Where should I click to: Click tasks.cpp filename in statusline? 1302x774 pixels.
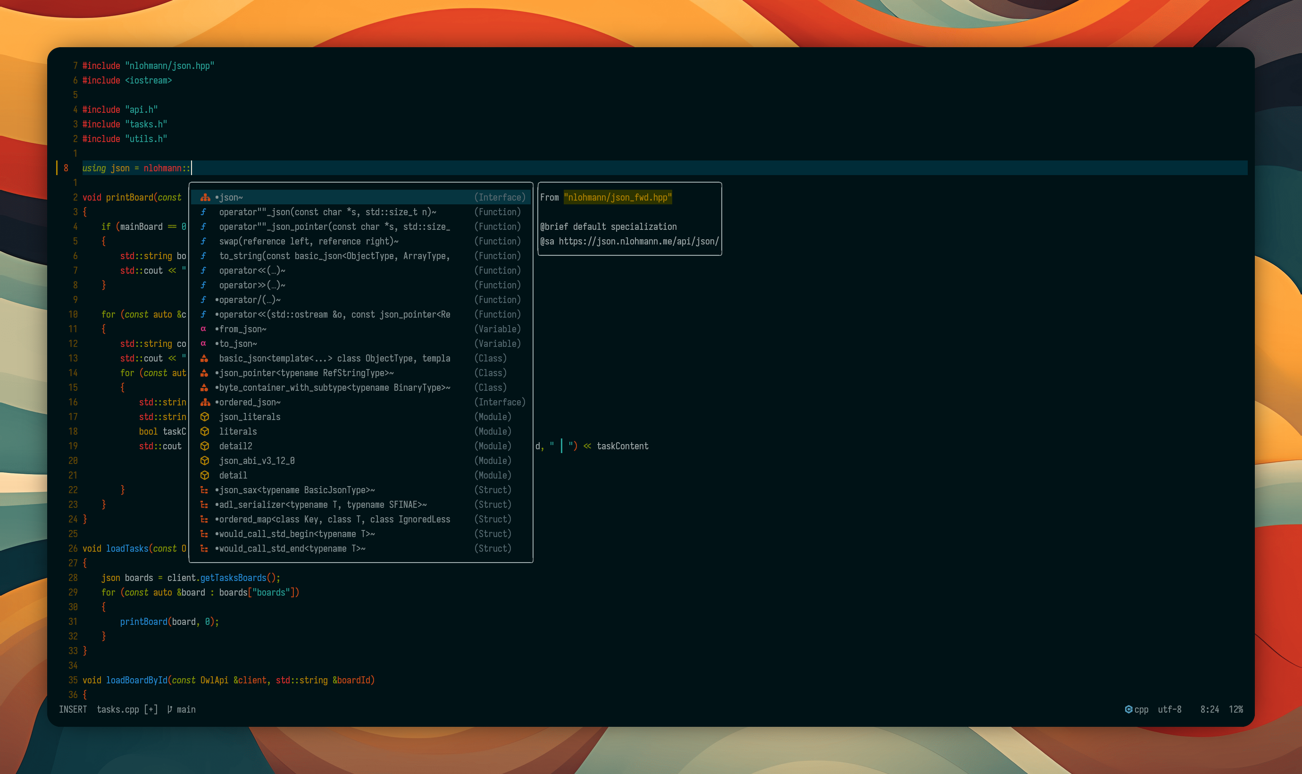(x=118, y=709)
